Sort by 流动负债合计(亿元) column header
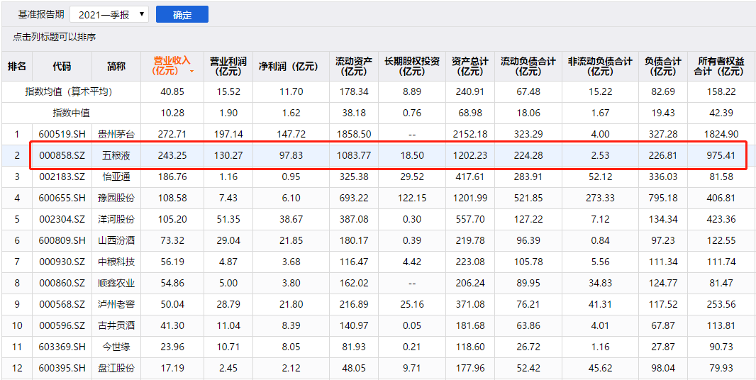The height and width of the screenshot is (380, 756). click(528, 67)
